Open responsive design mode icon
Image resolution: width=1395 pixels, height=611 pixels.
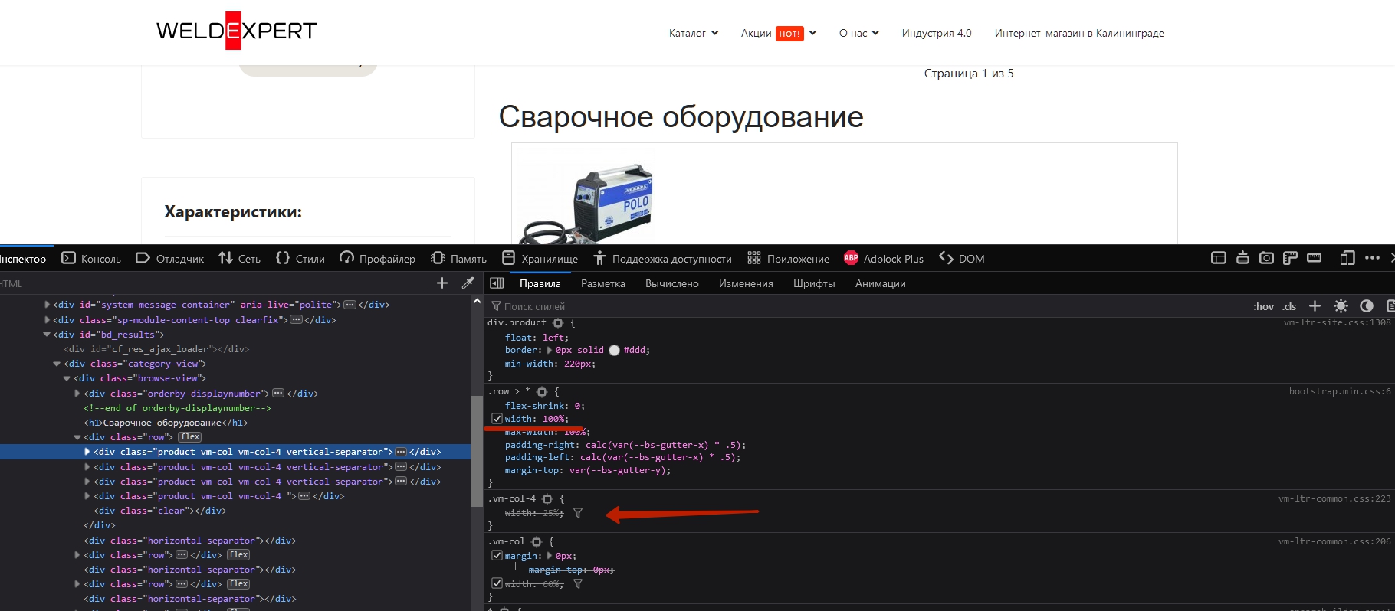point(1347,258)
